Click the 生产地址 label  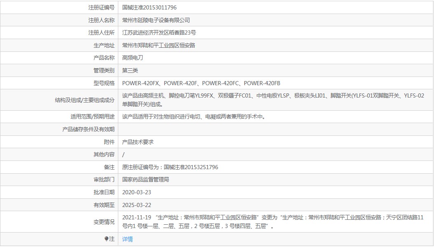click(x=104, y=45)
